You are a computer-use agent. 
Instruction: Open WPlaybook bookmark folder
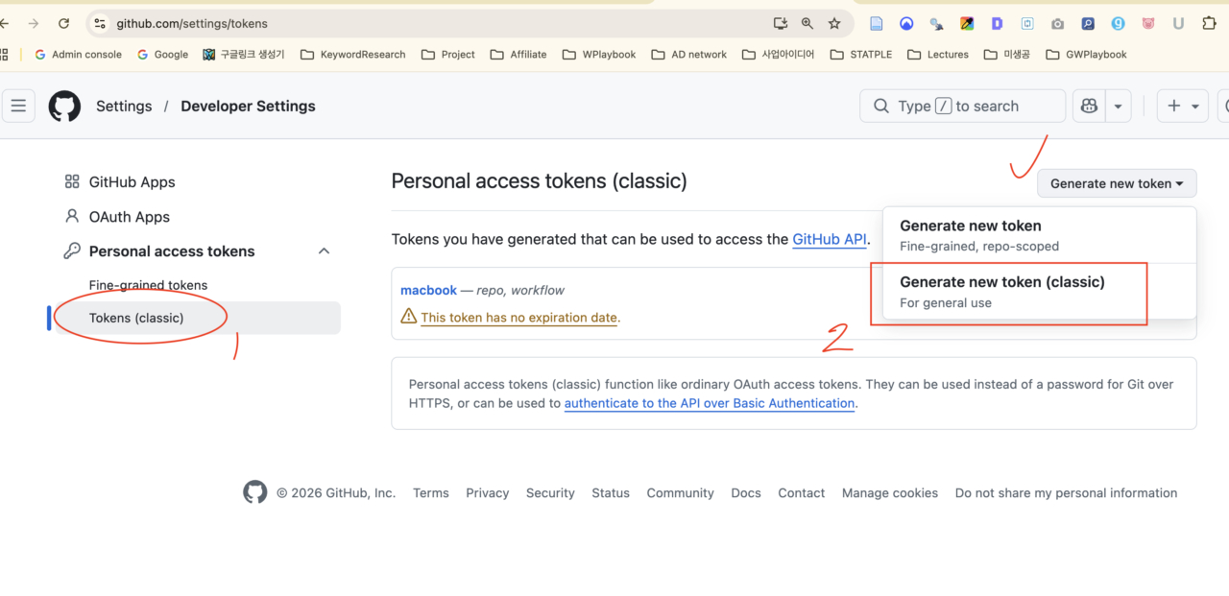(599, 55)
